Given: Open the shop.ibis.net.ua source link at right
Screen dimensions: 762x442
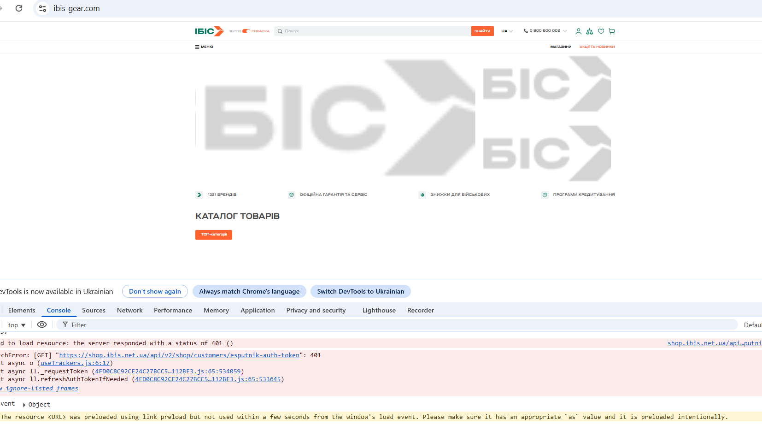Looking at the screenshot, I should [715, 343].
